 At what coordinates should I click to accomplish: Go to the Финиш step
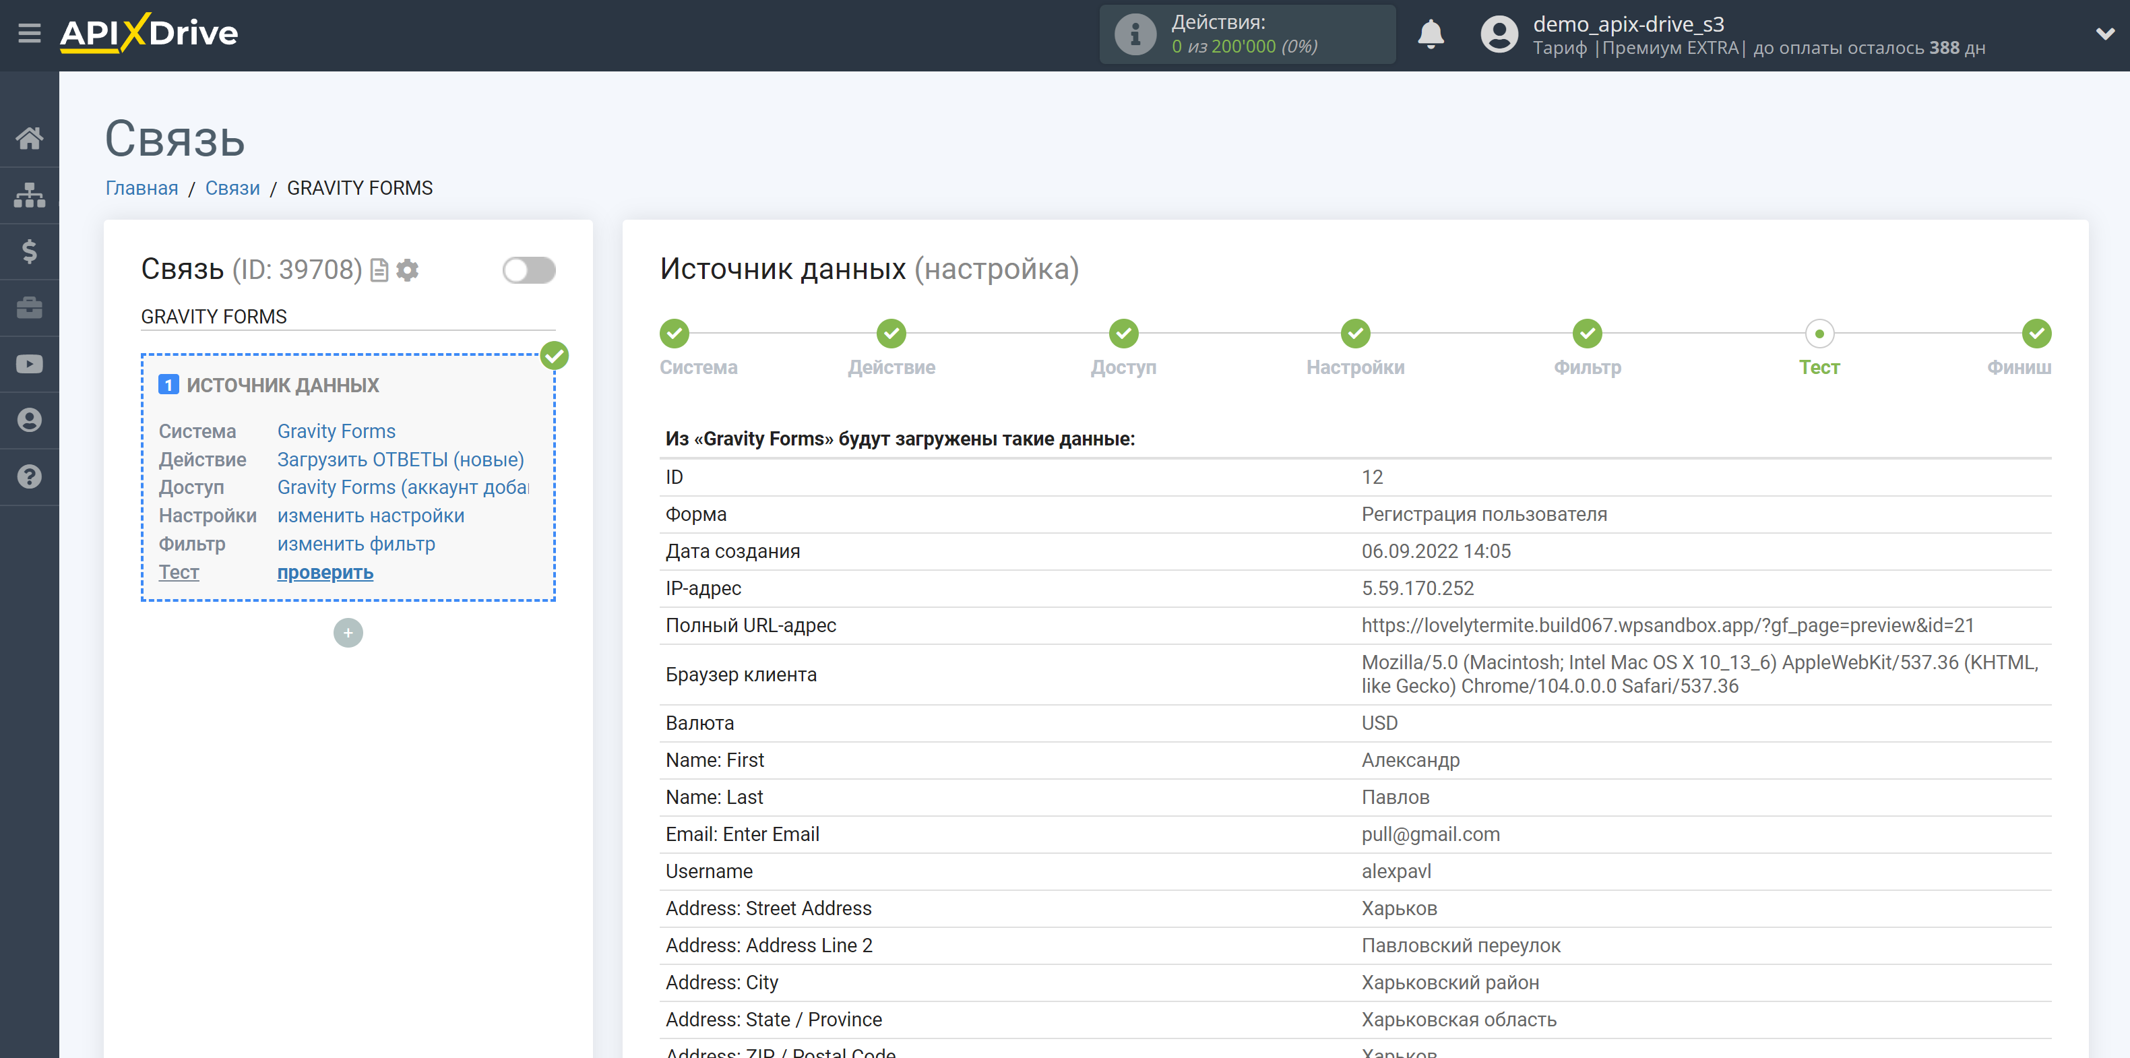coord(2036,334)
